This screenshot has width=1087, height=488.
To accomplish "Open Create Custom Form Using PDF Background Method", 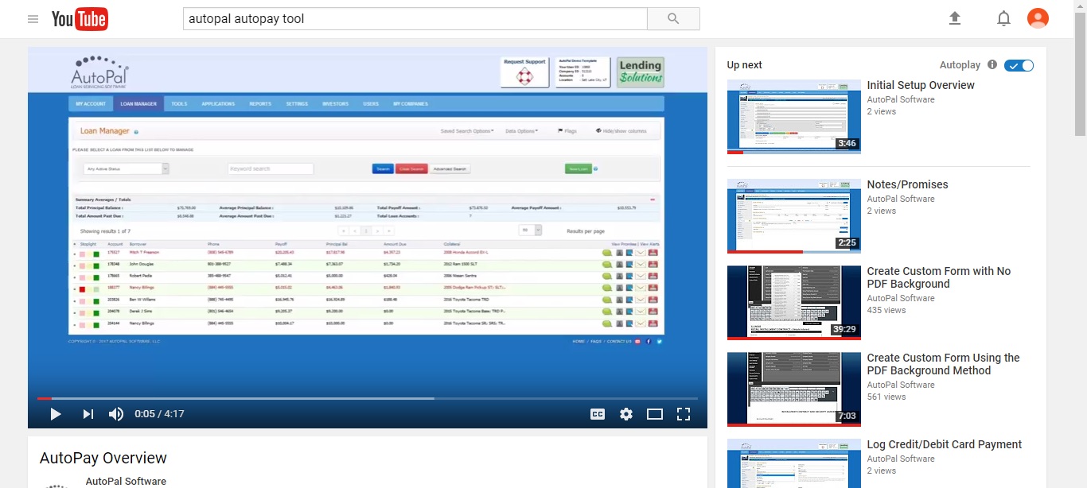I will [943, 364].
